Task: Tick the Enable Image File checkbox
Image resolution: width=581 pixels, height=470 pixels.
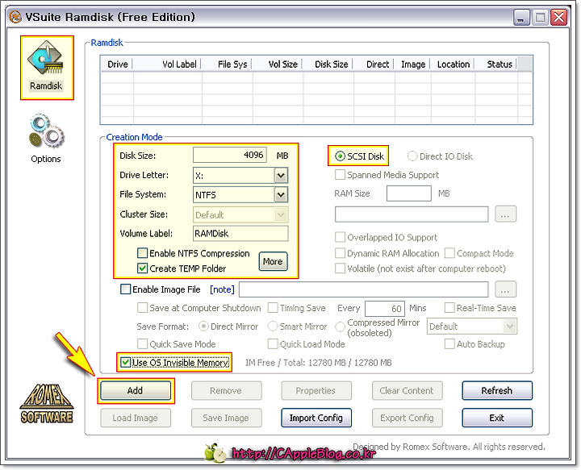Action: 126,289
